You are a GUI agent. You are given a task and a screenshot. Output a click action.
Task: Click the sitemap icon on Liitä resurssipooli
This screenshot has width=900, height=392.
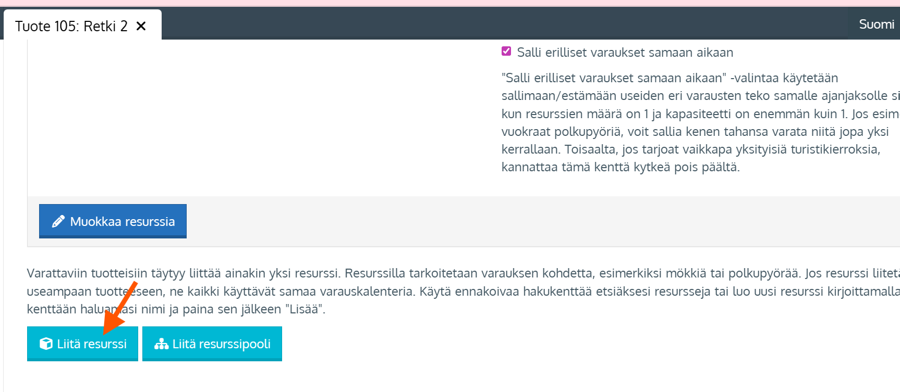161,344
